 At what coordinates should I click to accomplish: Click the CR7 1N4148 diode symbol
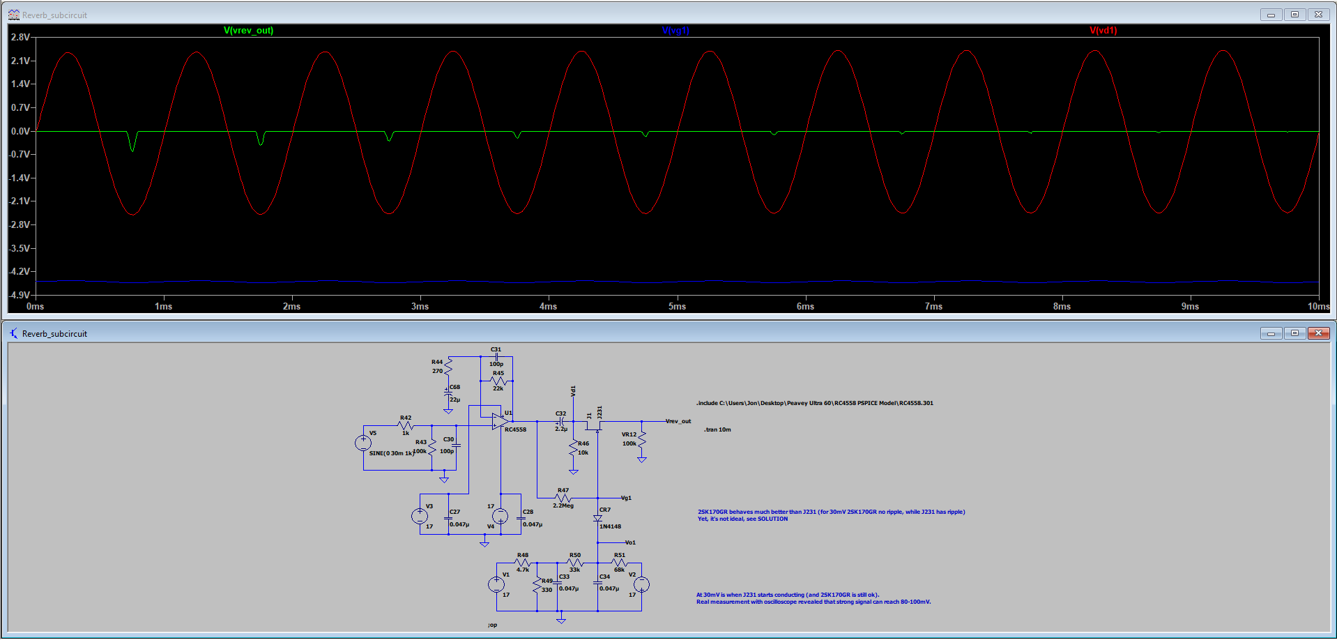[x=597, y=518]
